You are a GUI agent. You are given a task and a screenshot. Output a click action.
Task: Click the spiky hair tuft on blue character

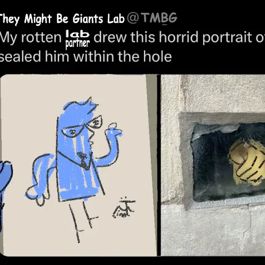pos(91,104)
